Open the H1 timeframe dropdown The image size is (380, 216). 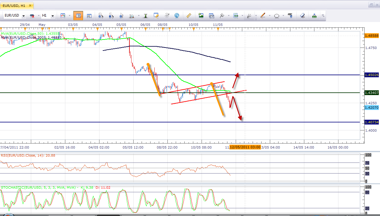[53, 16]
